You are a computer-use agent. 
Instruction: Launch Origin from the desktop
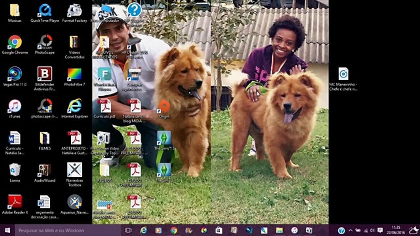pos(164,109)
